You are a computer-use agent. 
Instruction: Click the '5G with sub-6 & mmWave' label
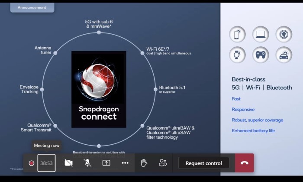point(99,24)
